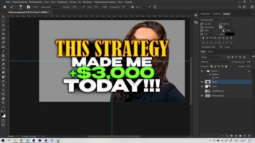Open the Фильтр menu

[73, 2]
